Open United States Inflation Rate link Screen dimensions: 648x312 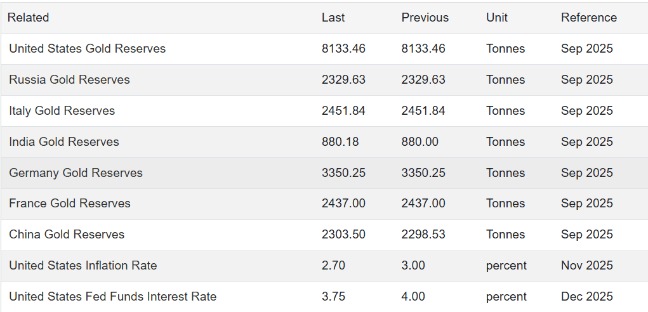[83, 266]
